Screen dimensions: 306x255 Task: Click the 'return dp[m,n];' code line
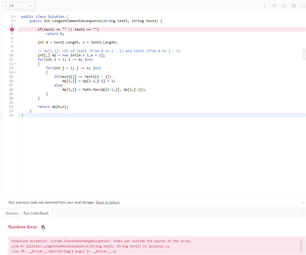(53, 107)
